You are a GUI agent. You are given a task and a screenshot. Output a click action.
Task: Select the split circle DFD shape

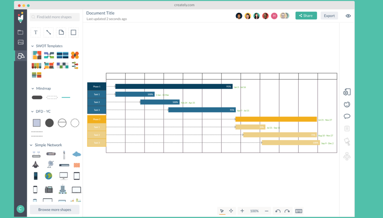(62, 123)
